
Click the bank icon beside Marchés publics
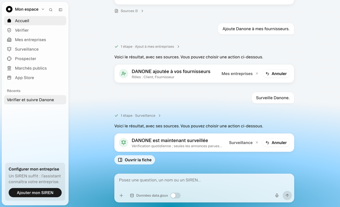pyautogui.click(x=9, y=68)
